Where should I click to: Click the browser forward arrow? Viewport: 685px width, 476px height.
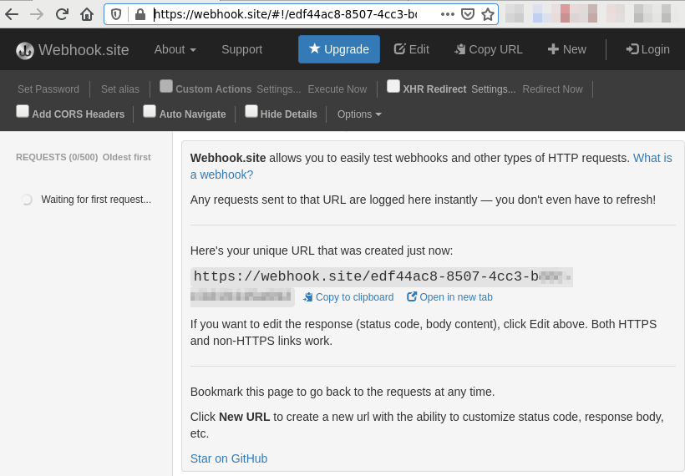click(x=37, y=14)
